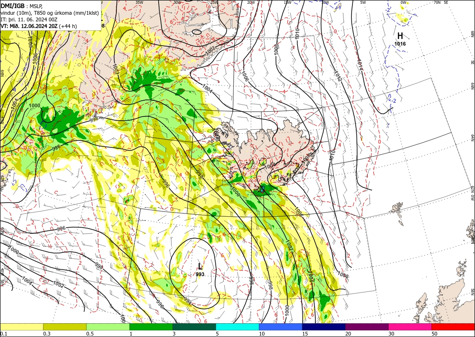Click the "0.5" legend scale value
The width and height of the screenshot is (475, 337).
coord(90,334)
